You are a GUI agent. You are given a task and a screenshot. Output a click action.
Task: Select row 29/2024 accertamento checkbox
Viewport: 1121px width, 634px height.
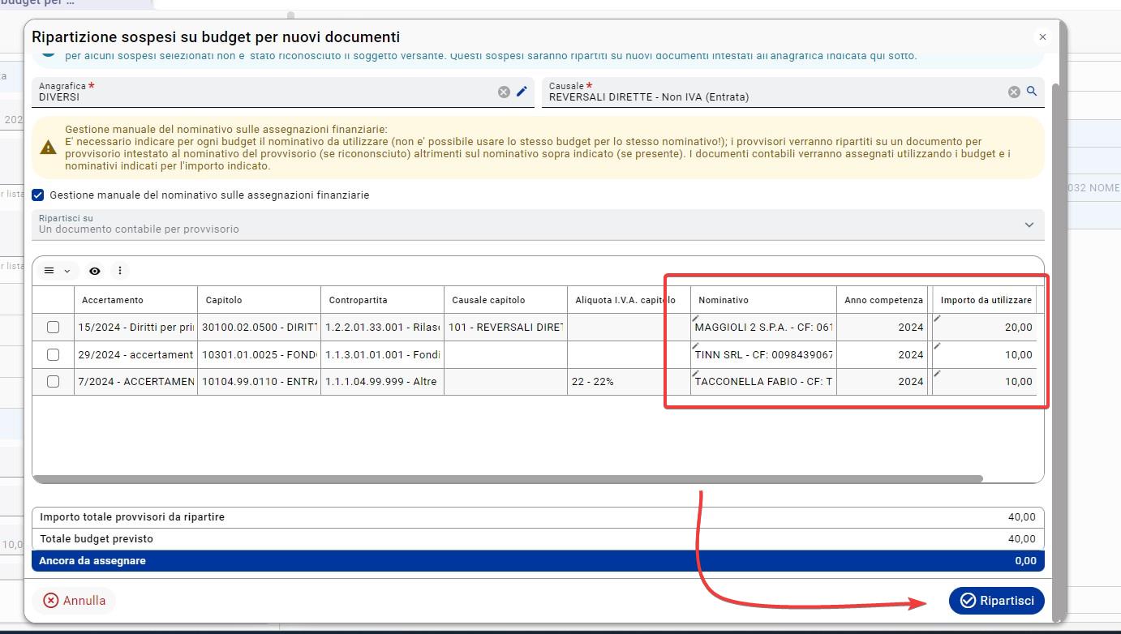[x=54, y=354]
